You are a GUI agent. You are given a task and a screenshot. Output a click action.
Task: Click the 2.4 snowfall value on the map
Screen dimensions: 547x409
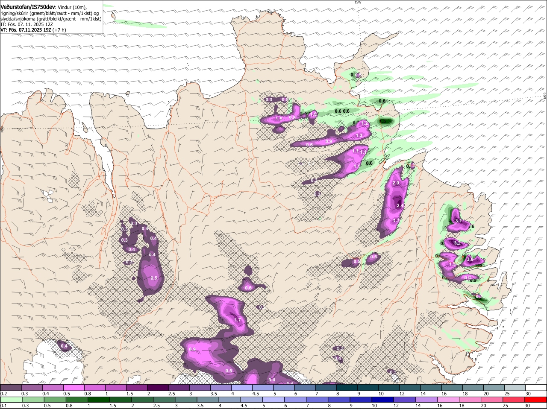[x=400, y=206]
